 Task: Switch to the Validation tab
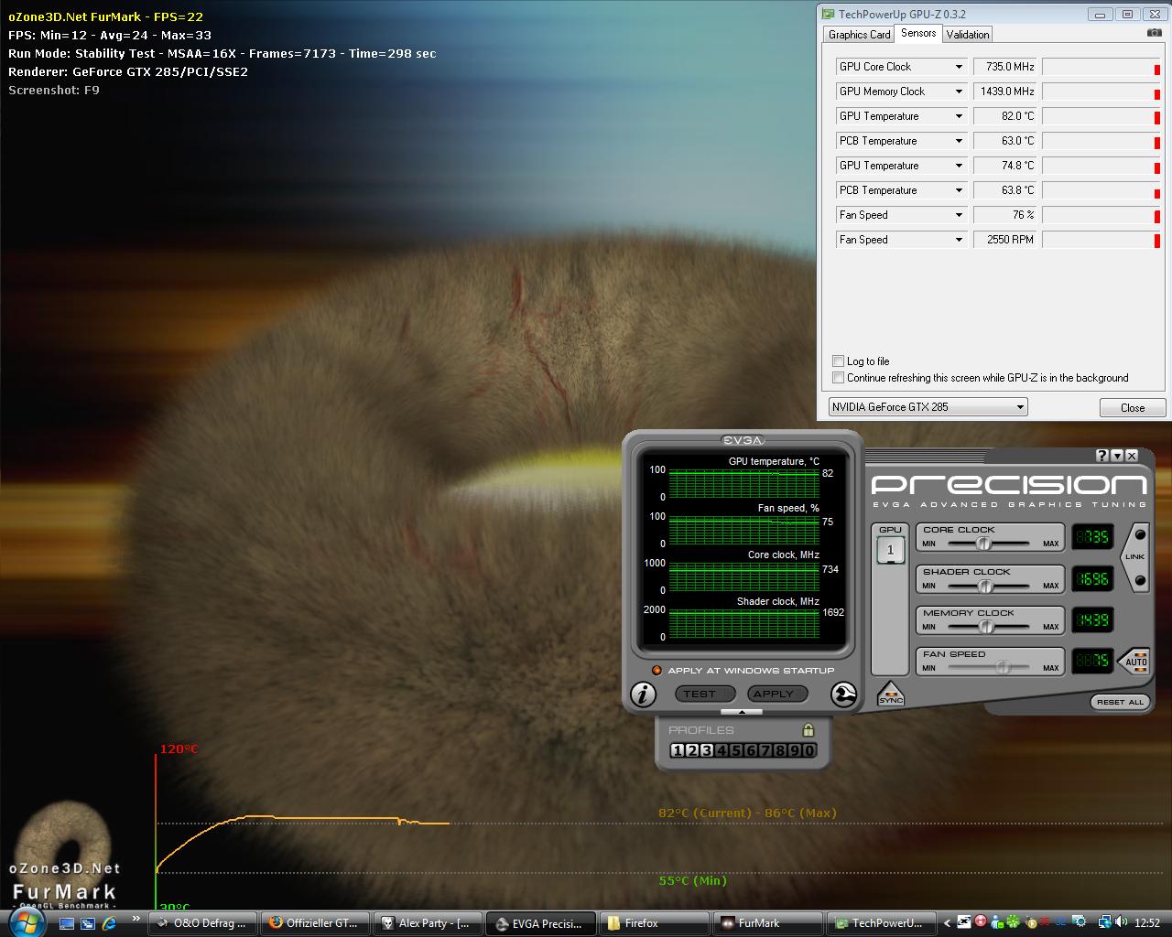click(x=968, y=35)
